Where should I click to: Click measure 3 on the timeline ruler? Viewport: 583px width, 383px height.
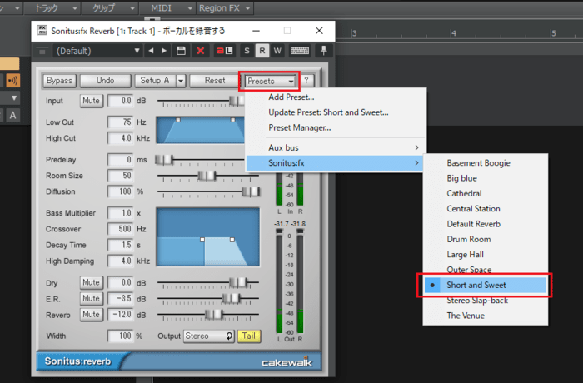click(x=354, y=33)
